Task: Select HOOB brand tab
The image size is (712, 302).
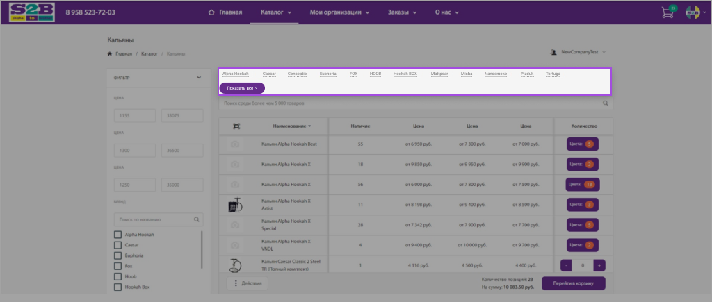Action: pyautogui.click(x=375, y=74)
